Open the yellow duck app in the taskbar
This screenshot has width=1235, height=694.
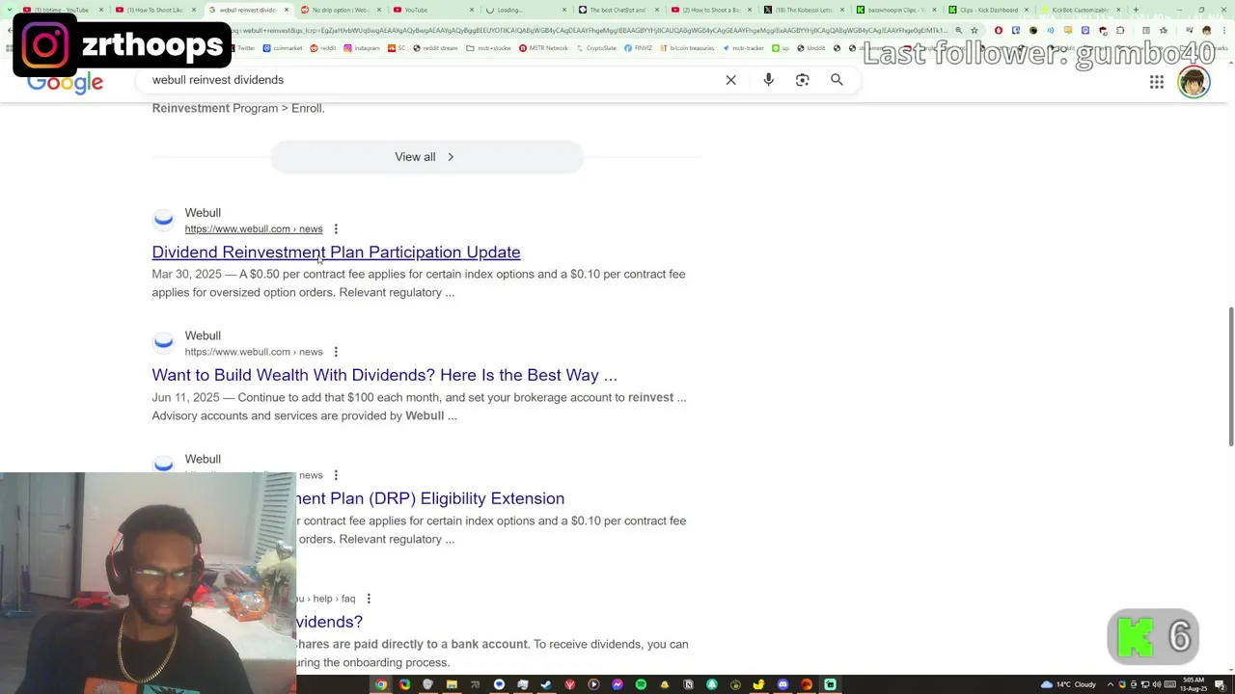coord(759,684)
